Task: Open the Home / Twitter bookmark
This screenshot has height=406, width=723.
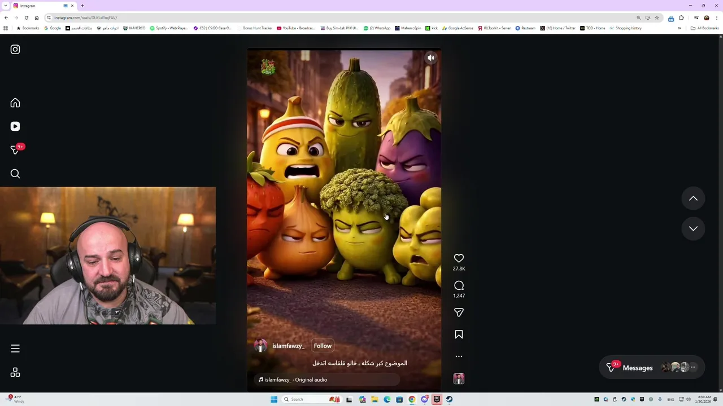Action: point(558,28)
